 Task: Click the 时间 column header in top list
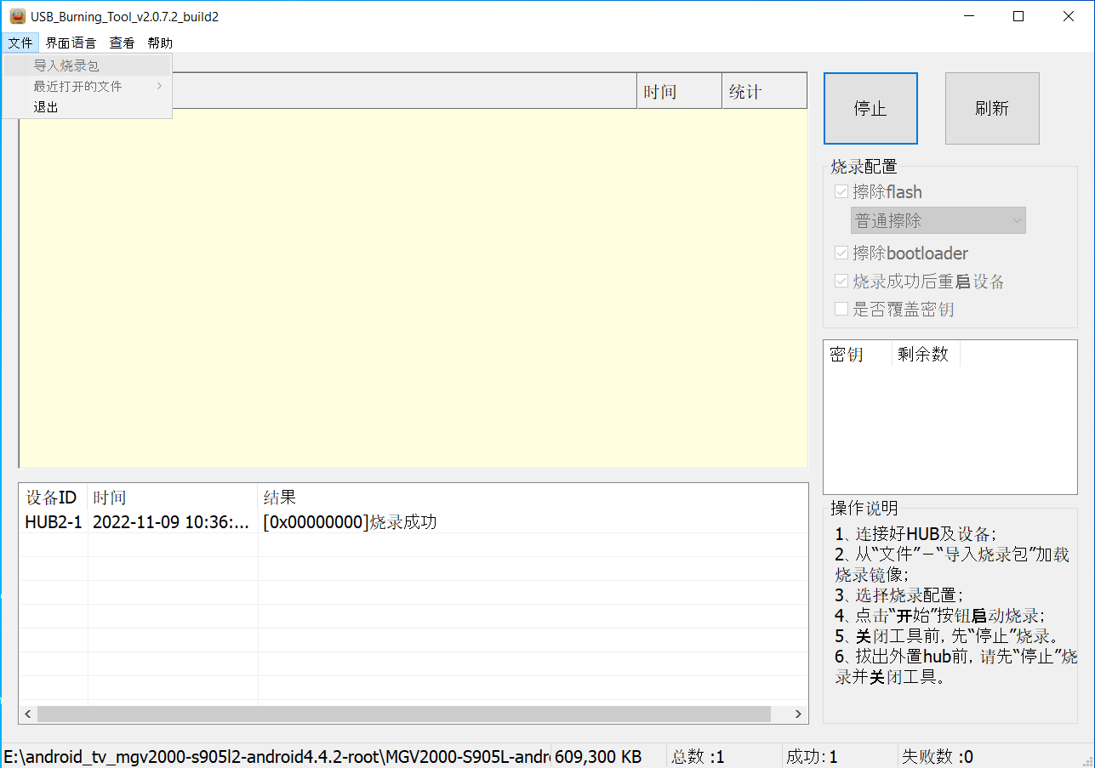point(680,92)
